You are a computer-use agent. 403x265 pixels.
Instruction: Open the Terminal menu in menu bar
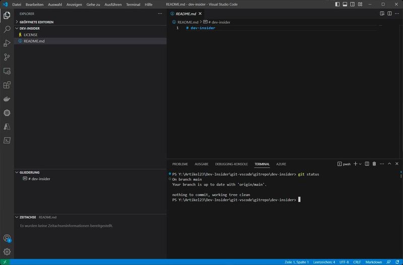(133, 5)
